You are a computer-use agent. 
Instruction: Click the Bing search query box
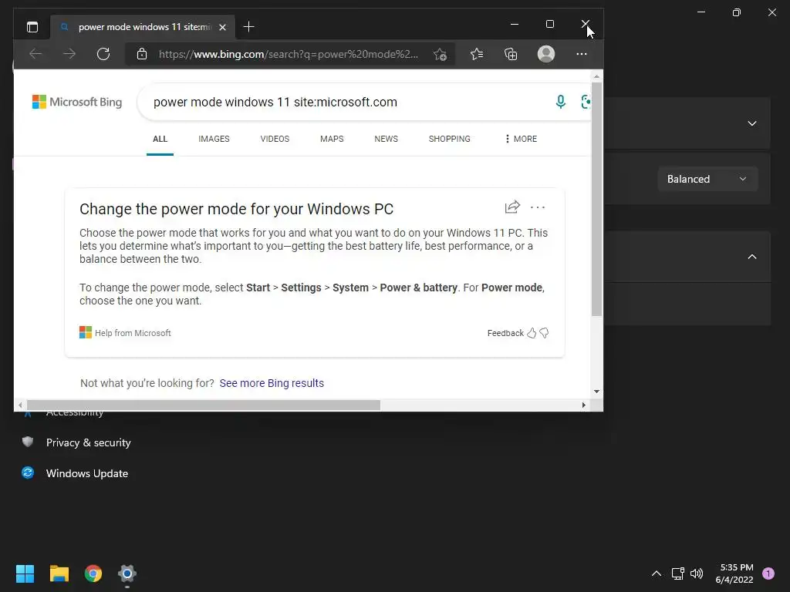click(x=348, y=103)
